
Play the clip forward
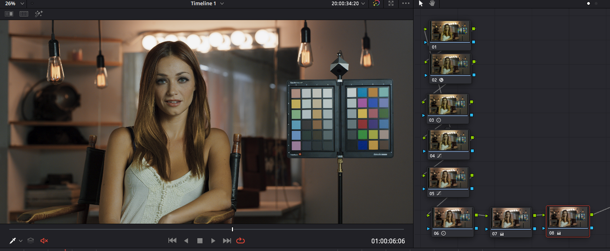[x=213, y=241]
